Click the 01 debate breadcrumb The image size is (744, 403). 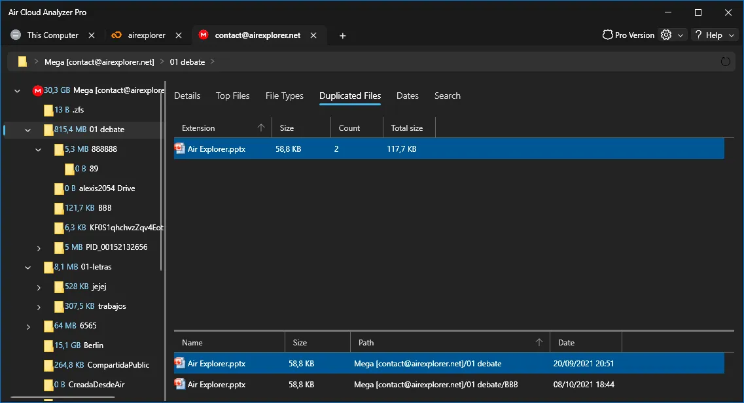click(x=187, y=61)
